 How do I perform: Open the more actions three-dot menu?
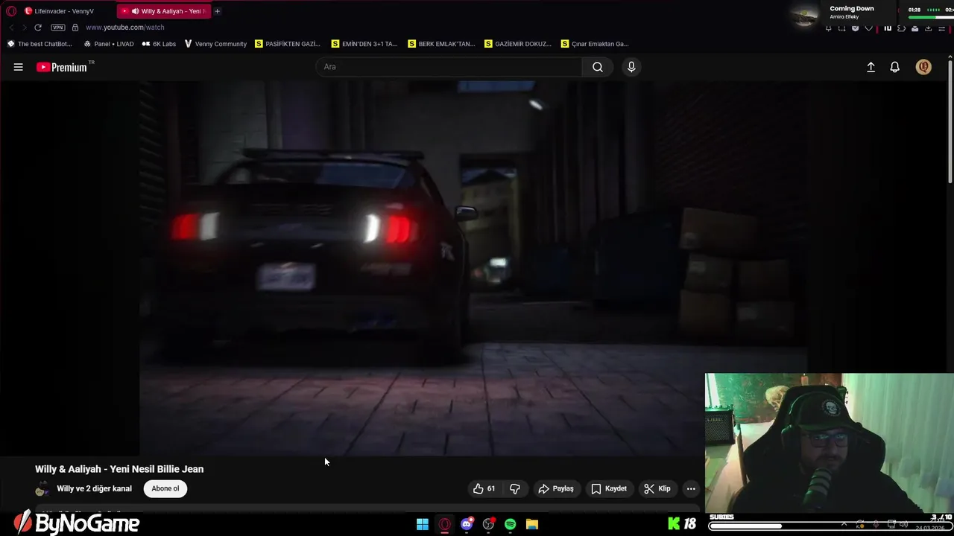[691, 488]
